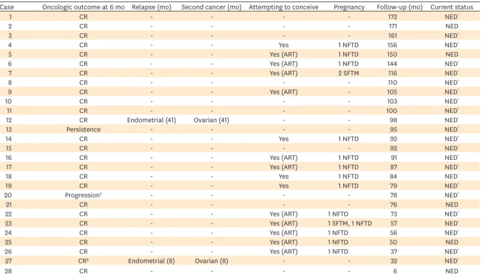Click case number 13 in Case column
Viewport: 484px width, 275px height.
[8, 130]
